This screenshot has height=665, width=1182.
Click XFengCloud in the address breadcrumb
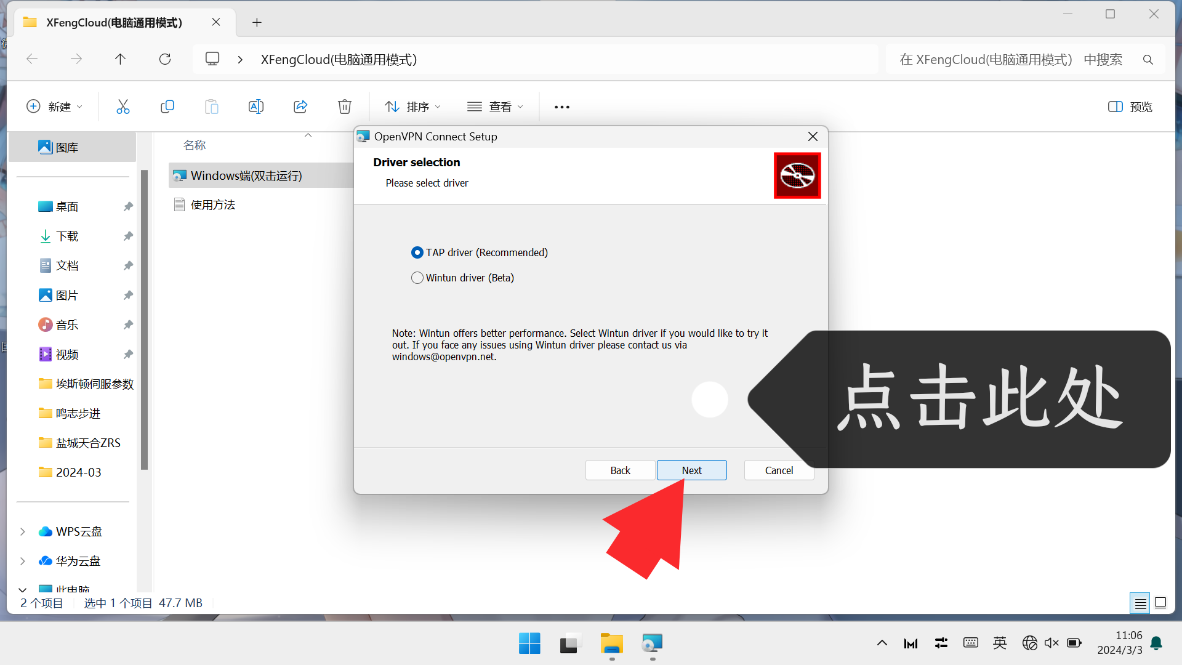(339, 60)
